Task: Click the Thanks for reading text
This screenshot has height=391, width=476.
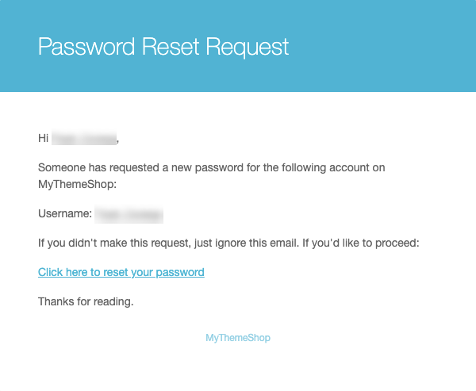Action: pos(86,301)
